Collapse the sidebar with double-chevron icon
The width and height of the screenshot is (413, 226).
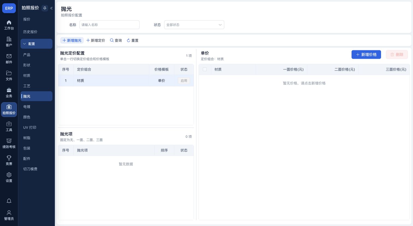[x=51, y=8]
